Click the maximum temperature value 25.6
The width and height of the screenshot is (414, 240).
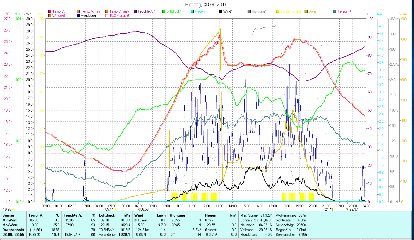pyautogui.click(x=56, y=225)
